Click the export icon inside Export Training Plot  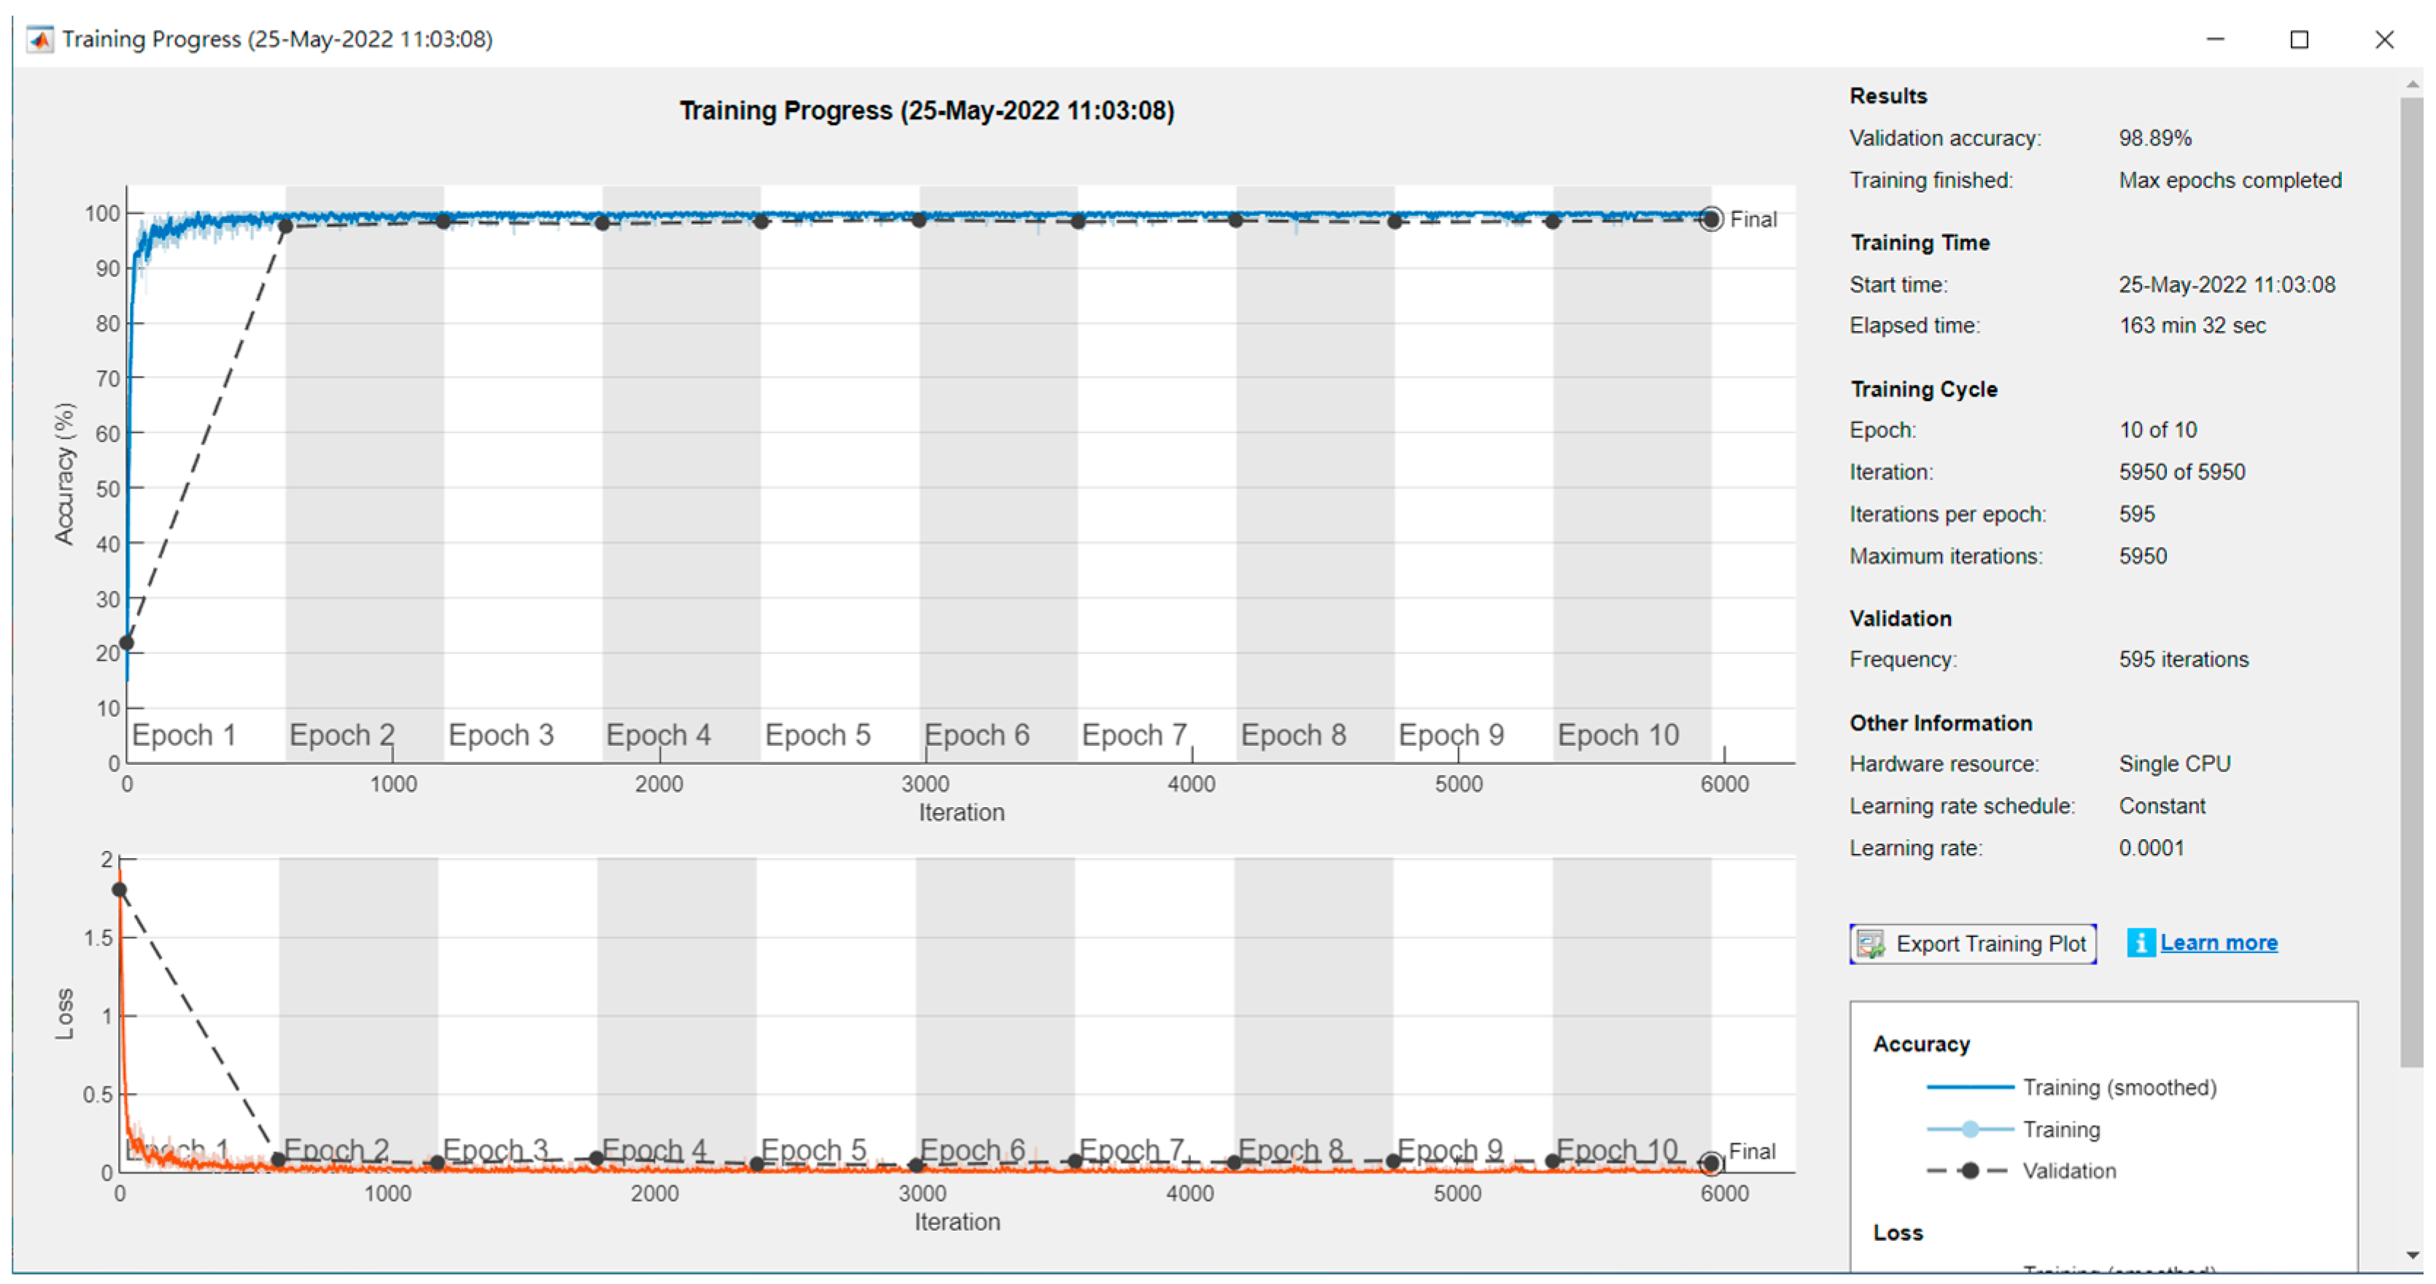(1871, 943)
